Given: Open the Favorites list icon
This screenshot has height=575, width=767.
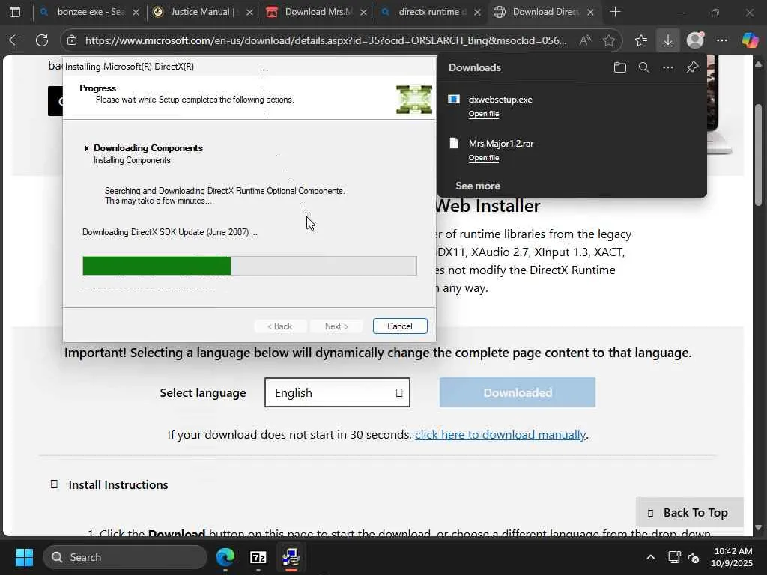Looking at the screenshot, I should pyautogui.click(x=641, y=40).
